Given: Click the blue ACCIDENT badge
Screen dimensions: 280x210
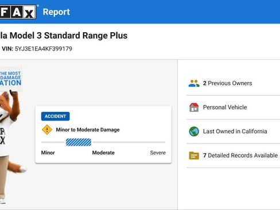Looking at the screenshot, I should 55,116.
